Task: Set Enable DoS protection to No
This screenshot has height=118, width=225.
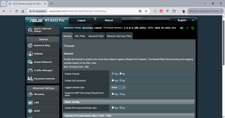Action: coord(121,80)
